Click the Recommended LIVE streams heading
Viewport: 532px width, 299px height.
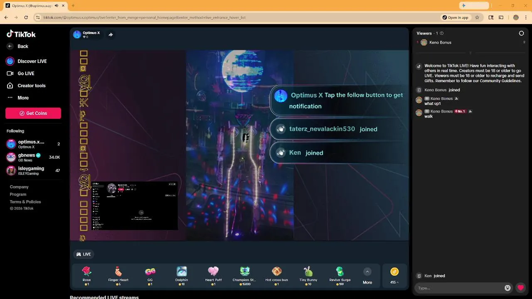pos(104,297)
